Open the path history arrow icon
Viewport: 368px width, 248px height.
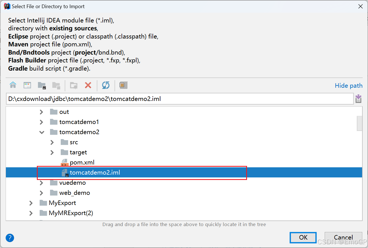(x=358, y=99)
